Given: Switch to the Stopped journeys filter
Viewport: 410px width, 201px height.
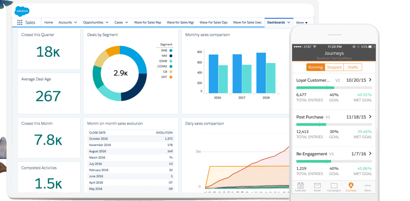Looking at the screenshot, I should point(334,67).
